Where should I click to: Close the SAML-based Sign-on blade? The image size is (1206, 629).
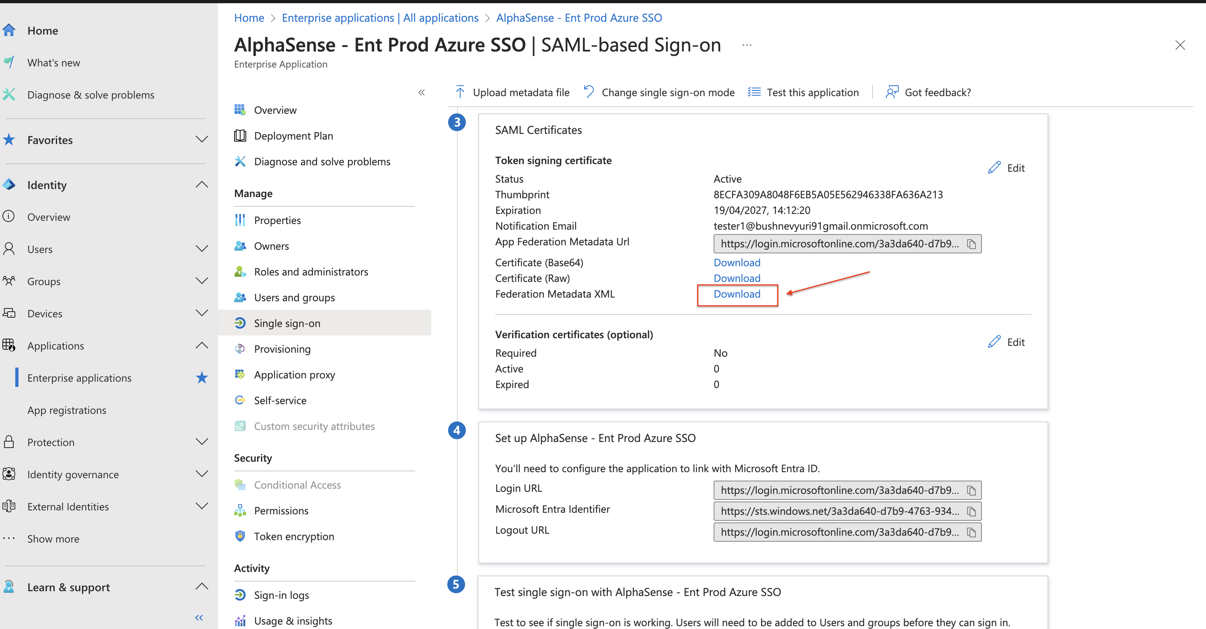[1180, 45]
